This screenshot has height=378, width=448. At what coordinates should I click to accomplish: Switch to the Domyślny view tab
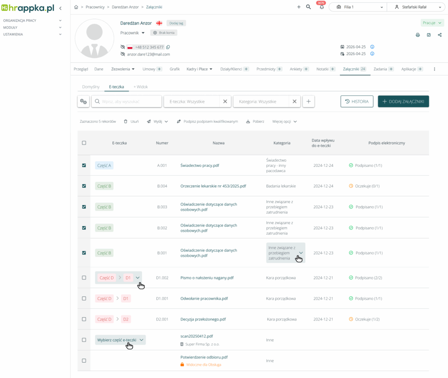coord(91,87)
